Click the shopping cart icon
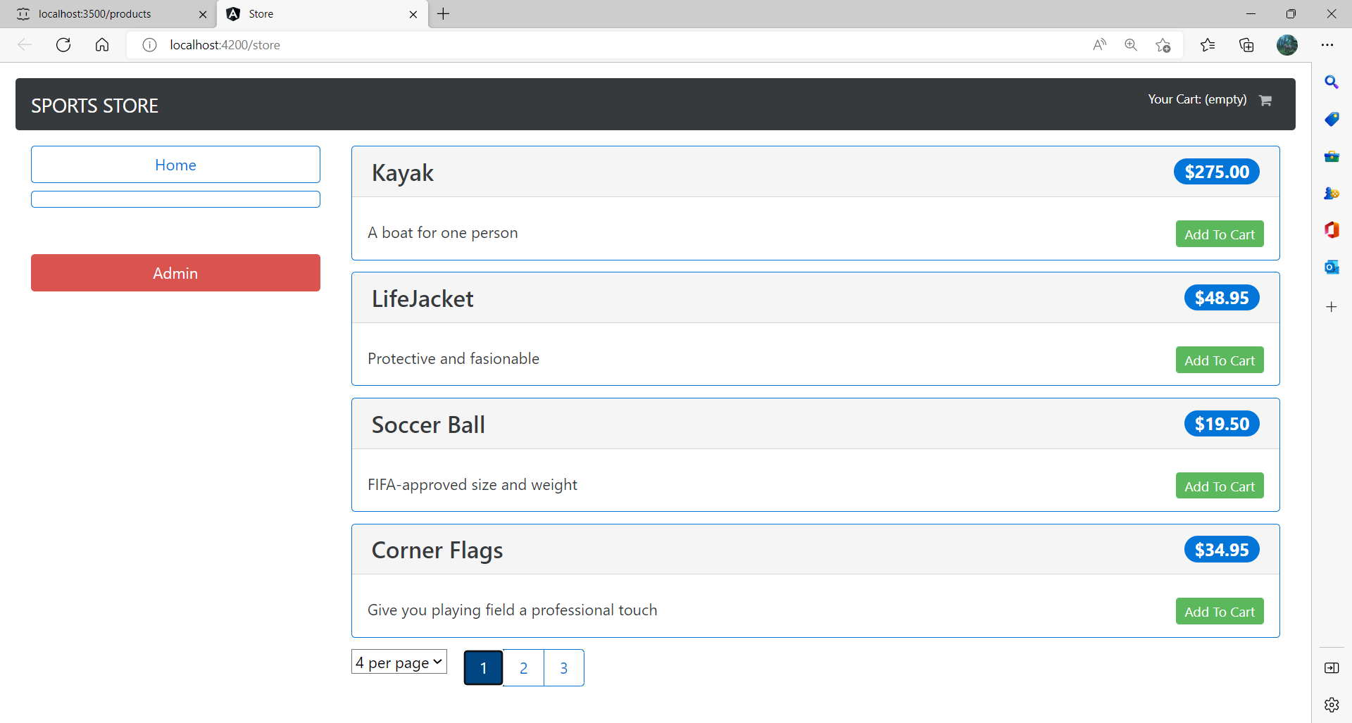 (1265, 101)
